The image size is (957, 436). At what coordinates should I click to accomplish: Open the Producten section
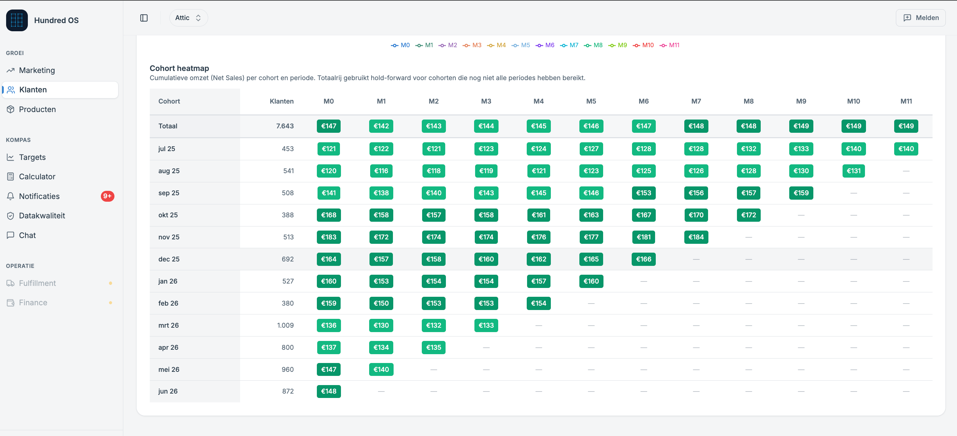(x=60, y=109)
